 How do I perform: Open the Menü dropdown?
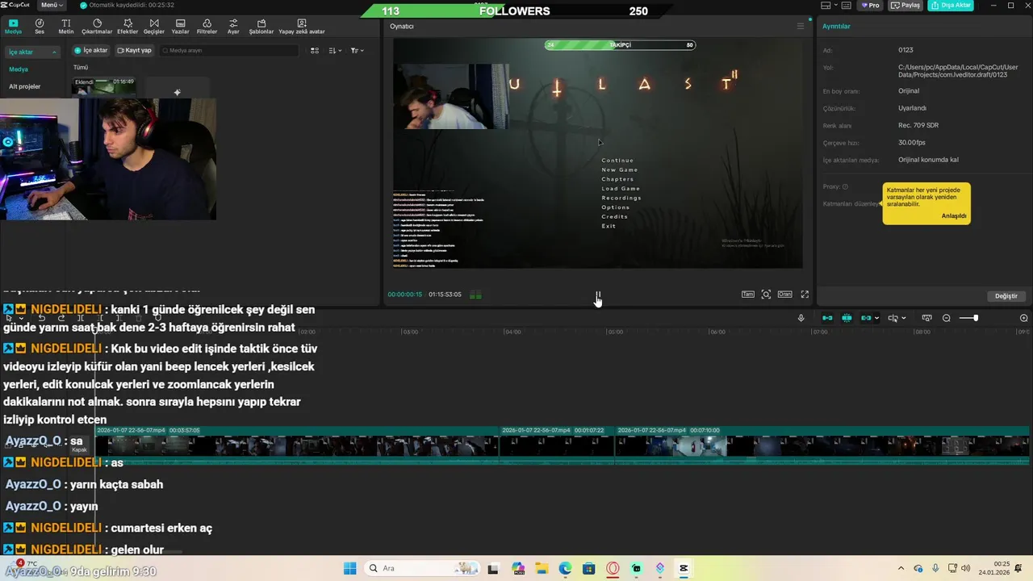tap(51, 5)
